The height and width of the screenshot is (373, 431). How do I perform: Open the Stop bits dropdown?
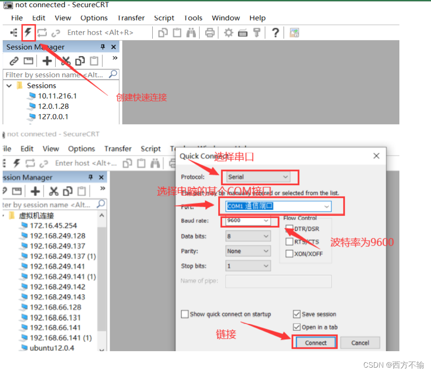(248, 266)
